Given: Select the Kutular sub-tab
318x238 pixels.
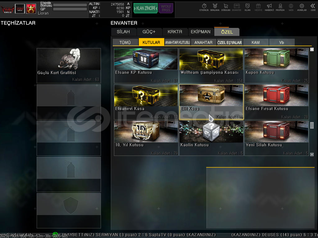Looking at the screenshot, I should click(151, 42).
